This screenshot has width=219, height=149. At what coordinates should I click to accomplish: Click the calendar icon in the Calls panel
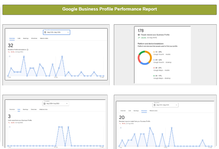pos(44,103)
